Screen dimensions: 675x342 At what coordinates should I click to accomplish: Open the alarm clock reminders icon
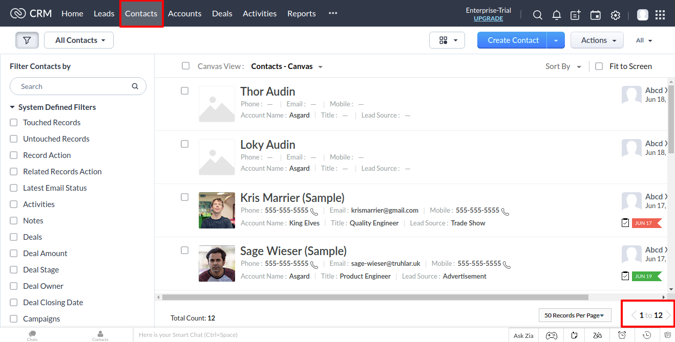pyautogui.click(x=622, y=335)
